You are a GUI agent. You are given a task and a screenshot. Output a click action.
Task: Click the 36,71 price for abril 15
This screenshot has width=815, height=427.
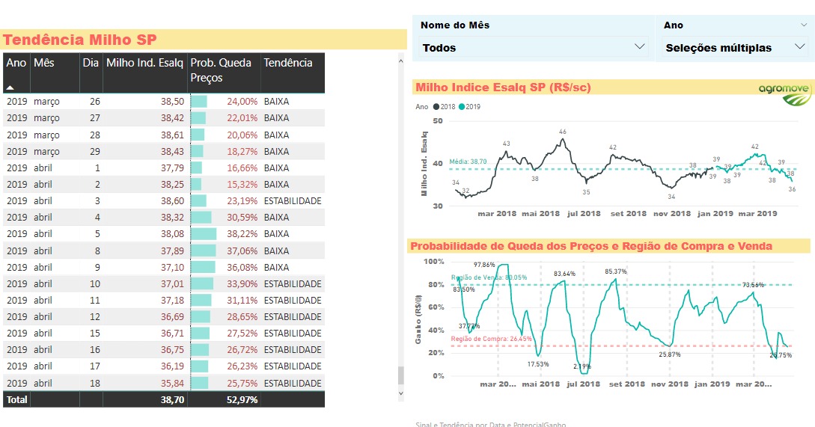pos(172,333)
